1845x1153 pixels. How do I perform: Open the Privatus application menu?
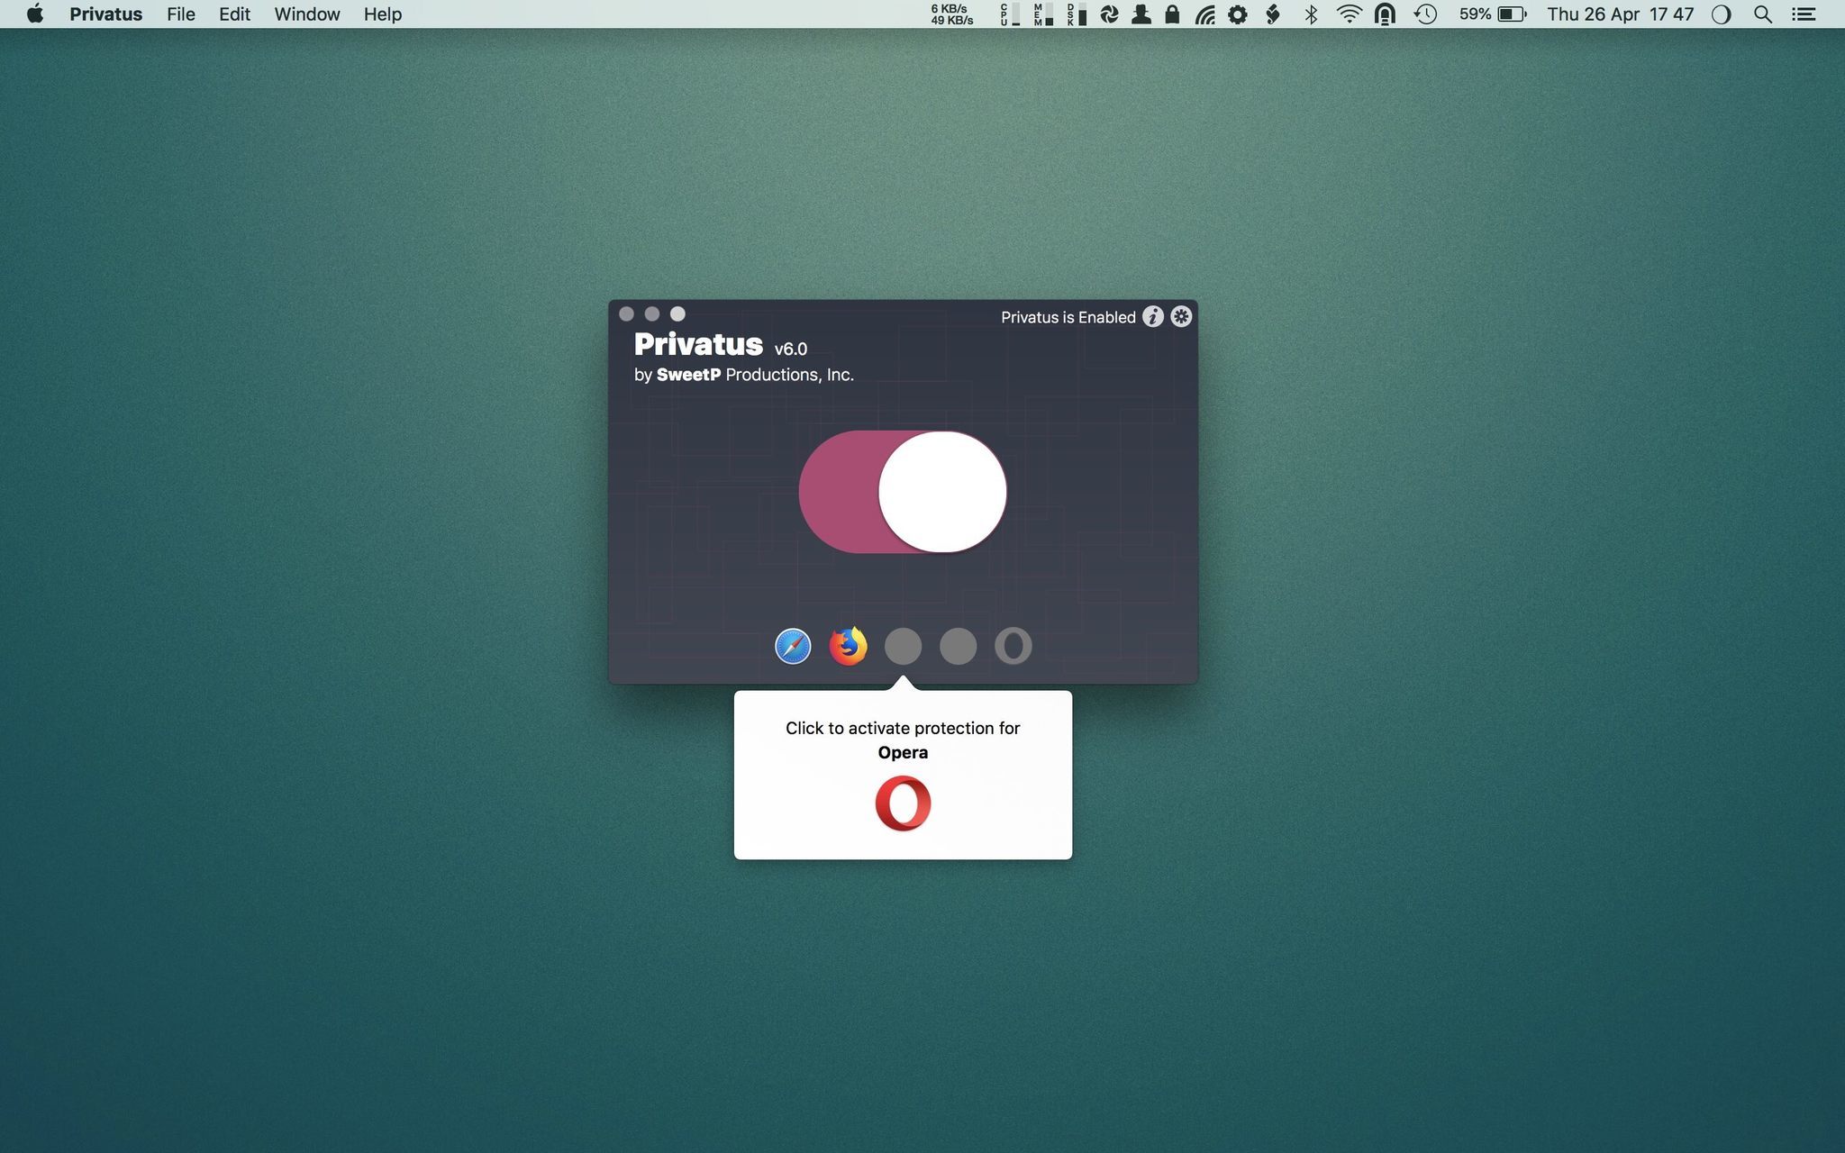(105, 14)
